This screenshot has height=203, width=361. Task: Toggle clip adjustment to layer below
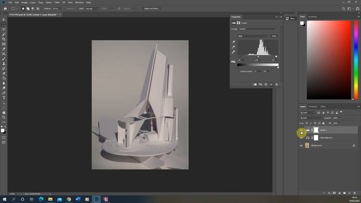[x=255, y=85]
